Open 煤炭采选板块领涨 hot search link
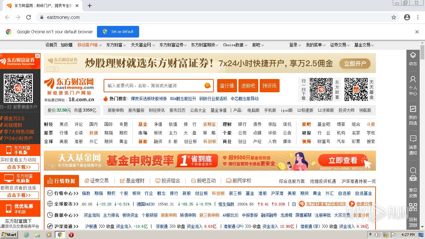425x239 pixels. 149,99
